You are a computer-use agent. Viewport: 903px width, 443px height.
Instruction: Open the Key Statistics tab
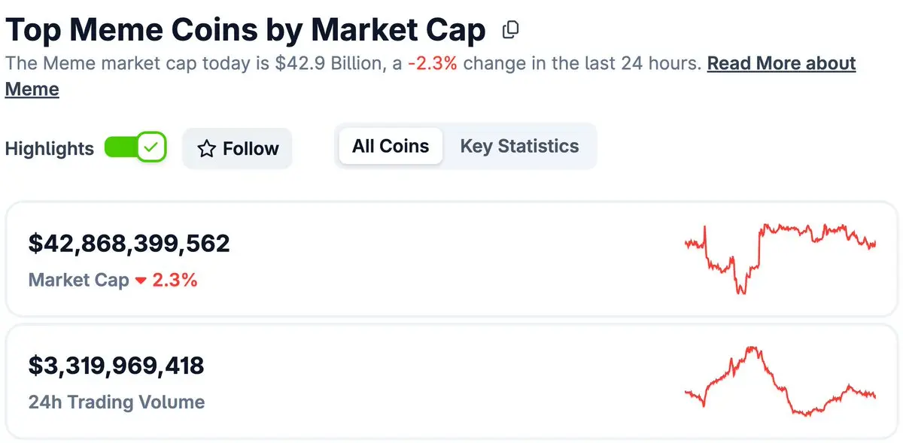pos(519,146)
